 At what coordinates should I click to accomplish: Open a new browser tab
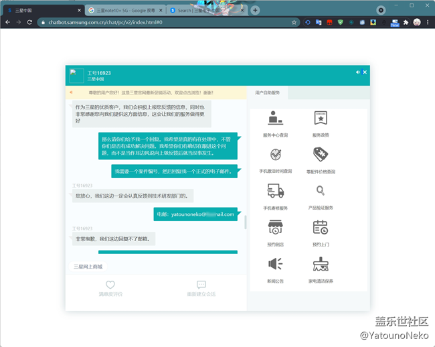click(x=255, y=10)
